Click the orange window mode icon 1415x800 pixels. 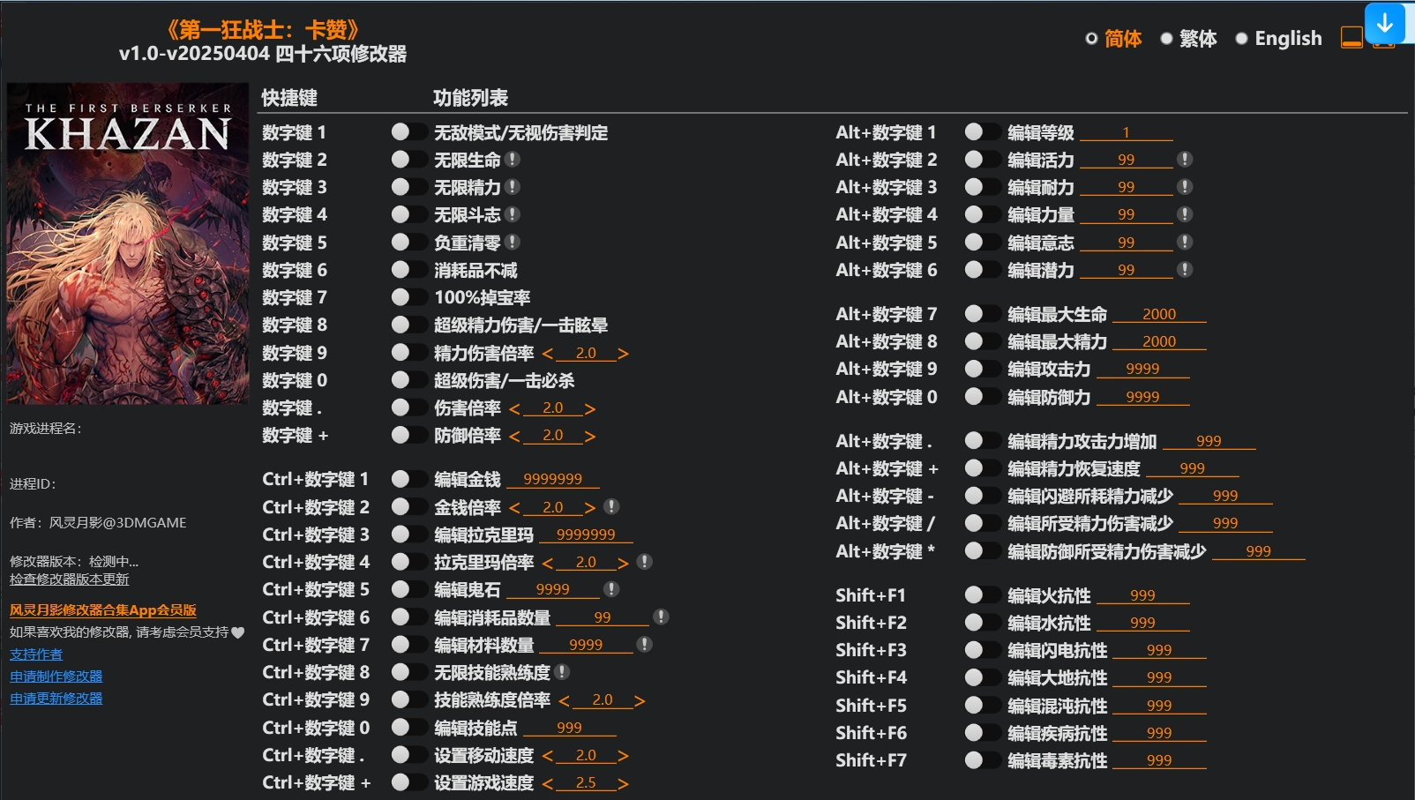[1351, 37]
